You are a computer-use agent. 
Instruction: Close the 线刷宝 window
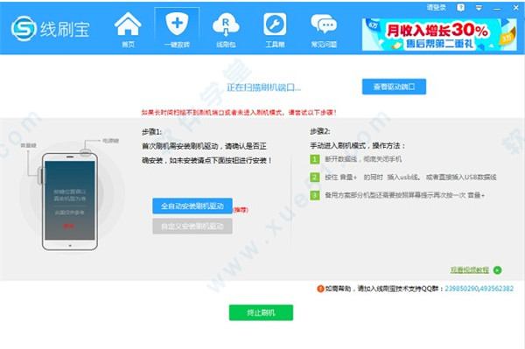(x=516, y=7)
